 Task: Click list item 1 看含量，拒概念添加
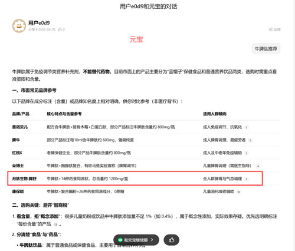[145, 220]
